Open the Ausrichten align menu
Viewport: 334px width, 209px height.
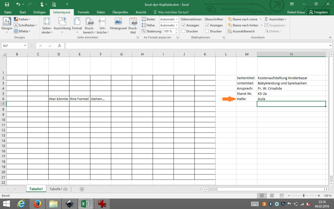[x=276, y=19]
